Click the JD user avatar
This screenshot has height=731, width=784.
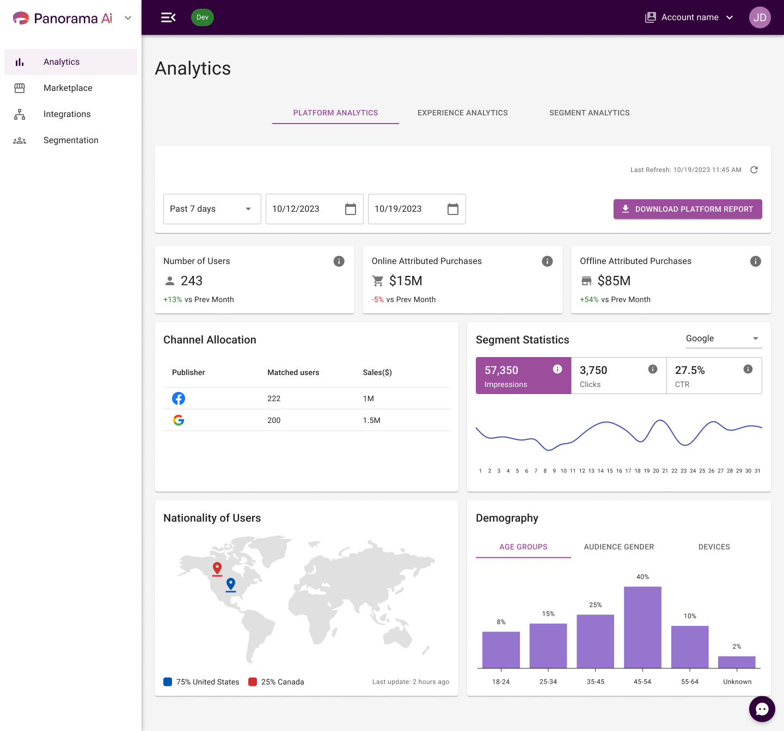point(760,17)
